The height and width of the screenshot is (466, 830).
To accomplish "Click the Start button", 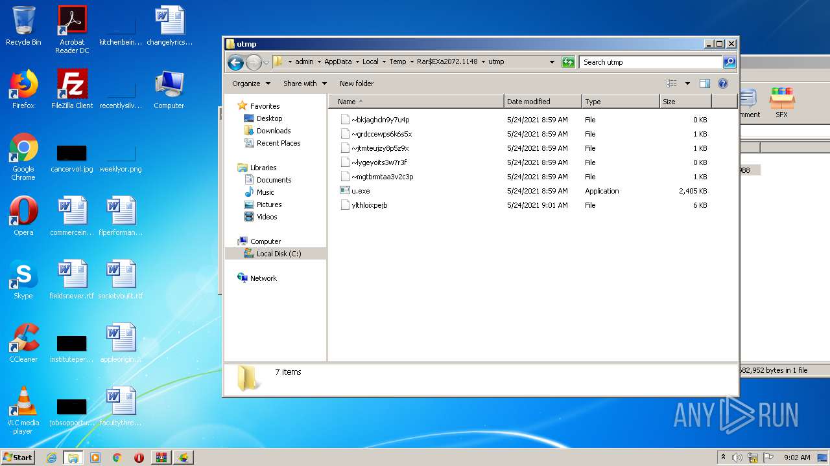I will (x=18, y=457).
